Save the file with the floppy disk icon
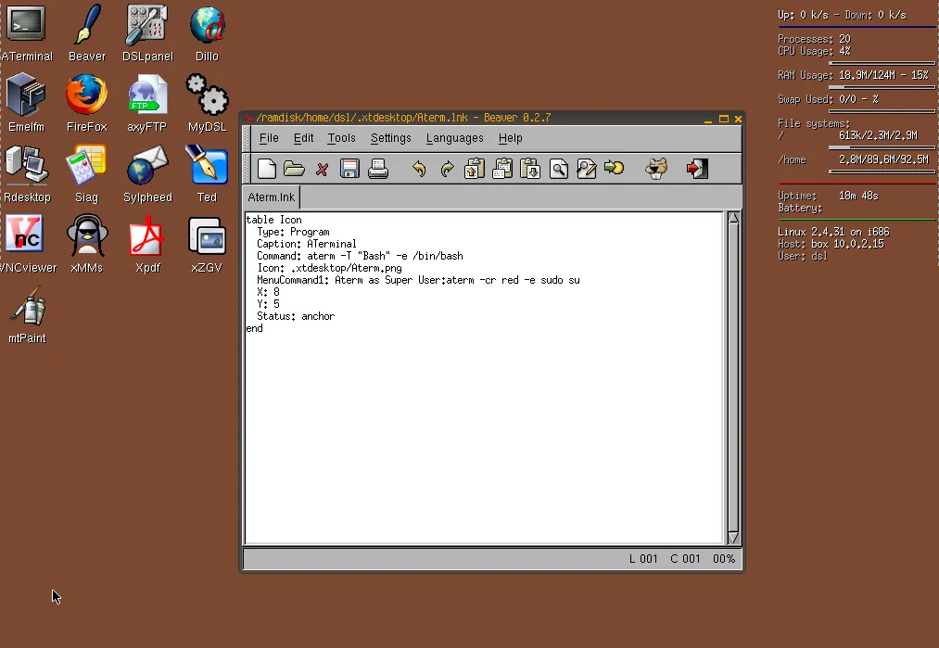 (349, 169)
